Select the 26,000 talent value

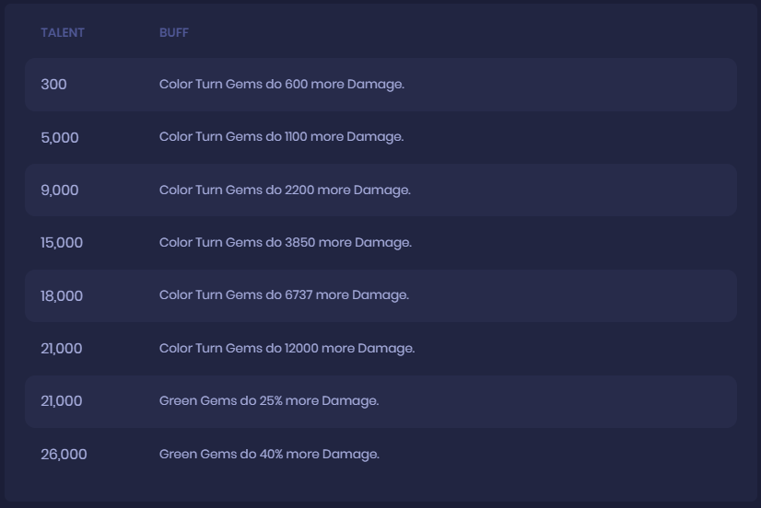click(64, 455)
